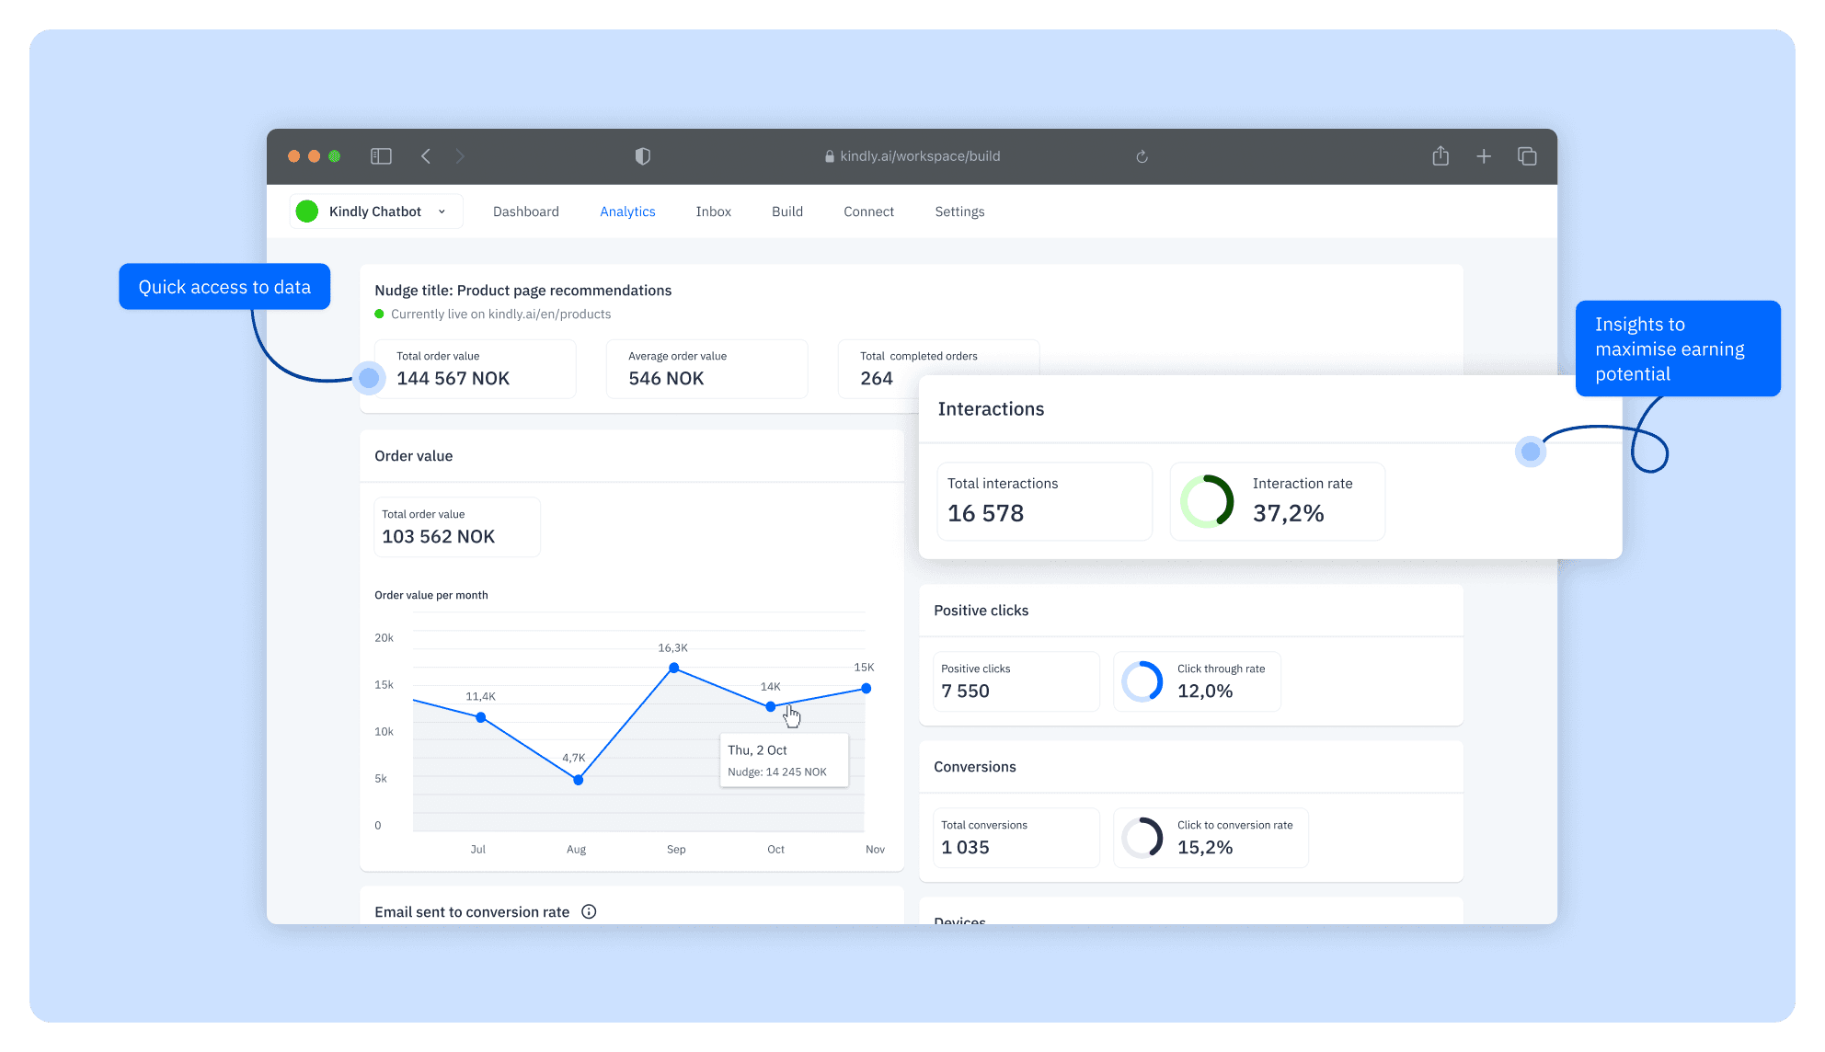Select the Nov data point 15K
The image size is (1825, 1052).
point(867,688)
